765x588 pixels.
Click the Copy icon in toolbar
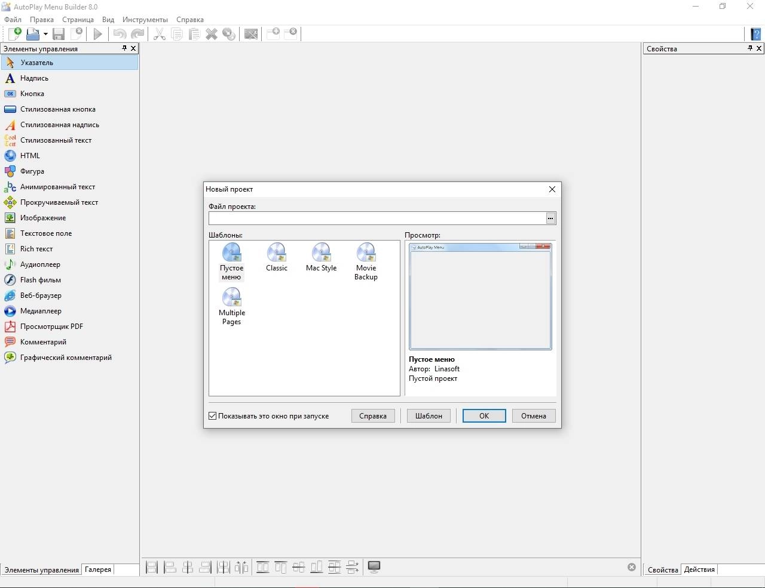(177, 34)
